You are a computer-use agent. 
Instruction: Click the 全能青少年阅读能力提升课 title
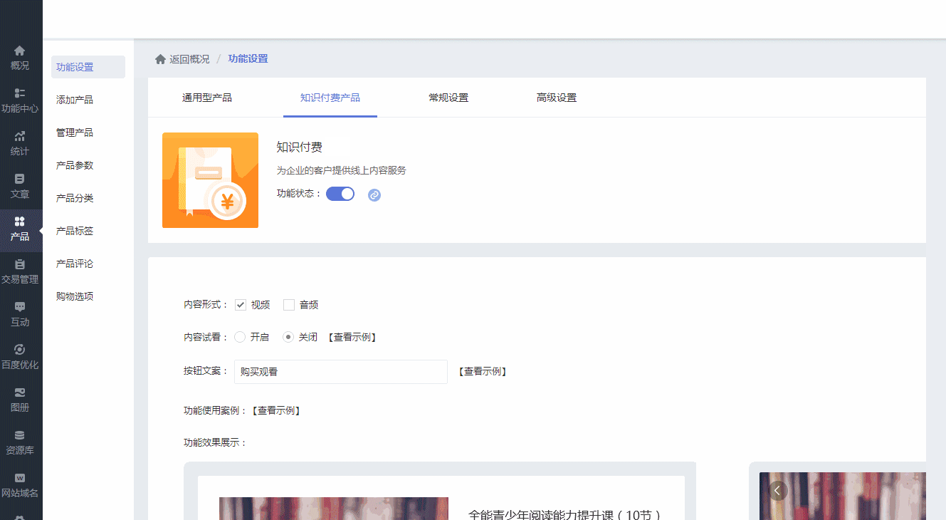coord(565,514)
